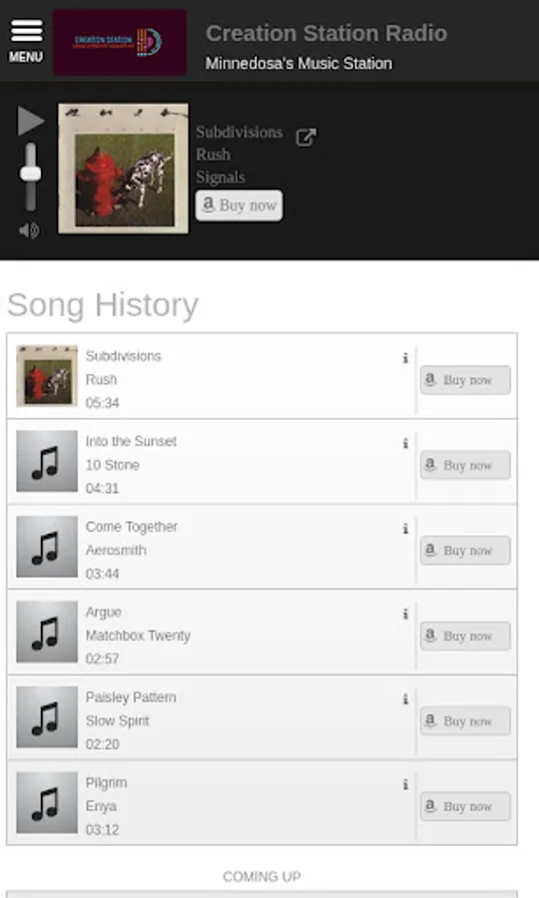The image size is (539, 898).
Task: Open the Signals album cover art
Action: (x=123, y=169)
